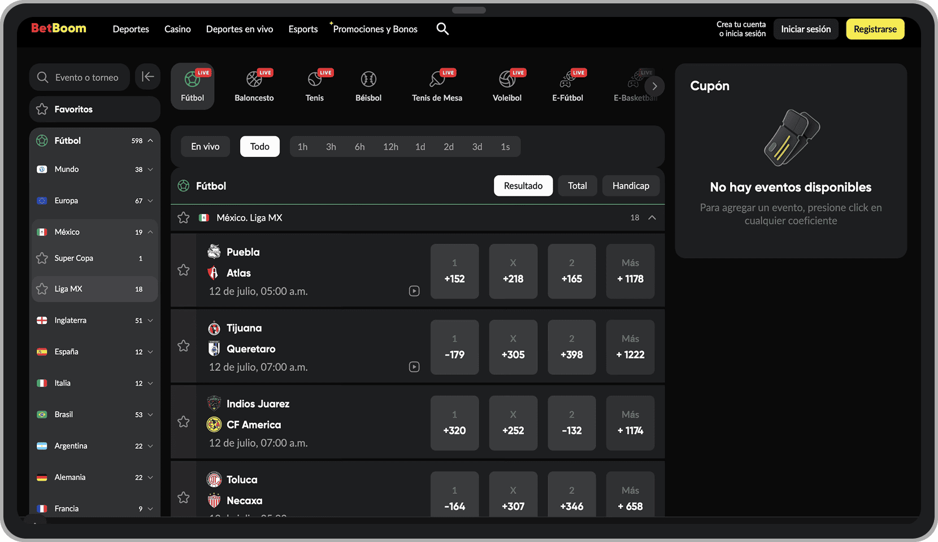Expand Argentina in the sidebar
Image resolution: width=938 pixels, height=542 pixels.
(150, 446)
